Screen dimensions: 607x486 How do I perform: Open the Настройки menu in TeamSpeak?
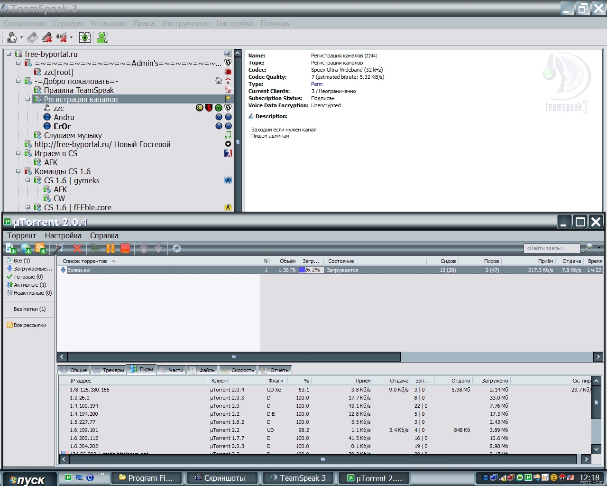[x=234, y=23]
